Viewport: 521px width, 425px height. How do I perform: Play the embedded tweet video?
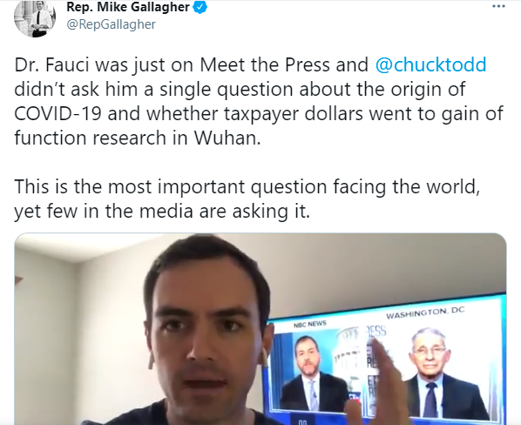tap(260, 329)
